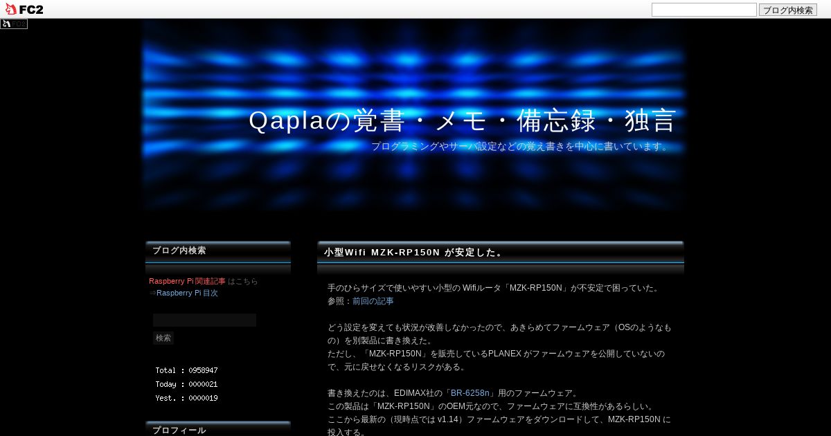Open the Raspberry Pi関連記事 link
Screen dimensions: 831x436
[187, 281]
